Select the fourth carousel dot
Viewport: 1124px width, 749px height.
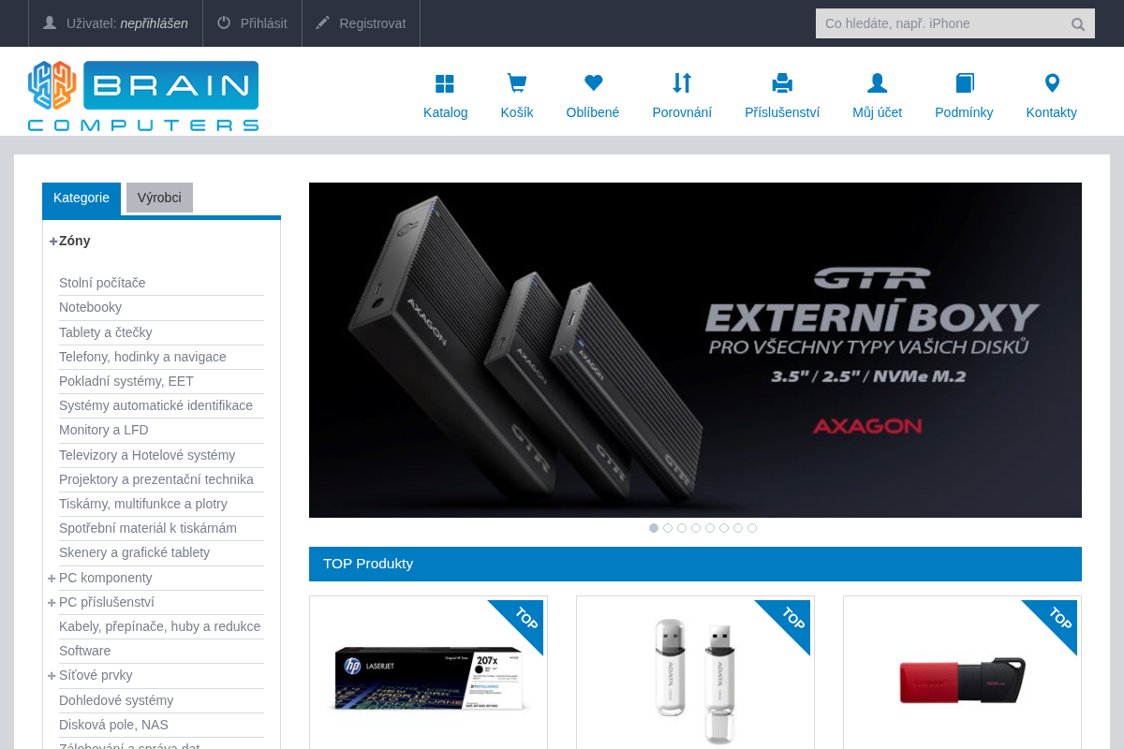tap(696, 528)
